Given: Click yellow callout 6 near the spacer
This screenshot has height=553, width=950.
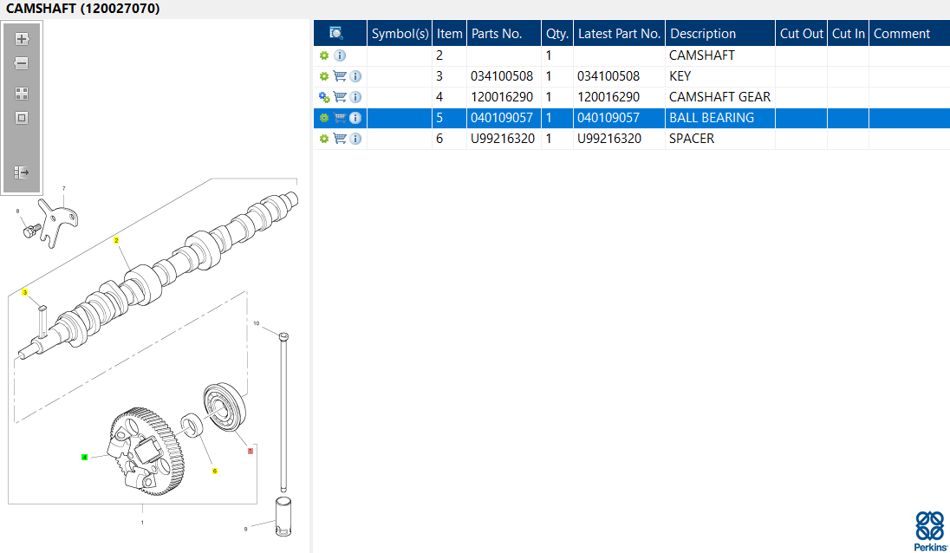Looking at the screenshot, I should 214,472.
